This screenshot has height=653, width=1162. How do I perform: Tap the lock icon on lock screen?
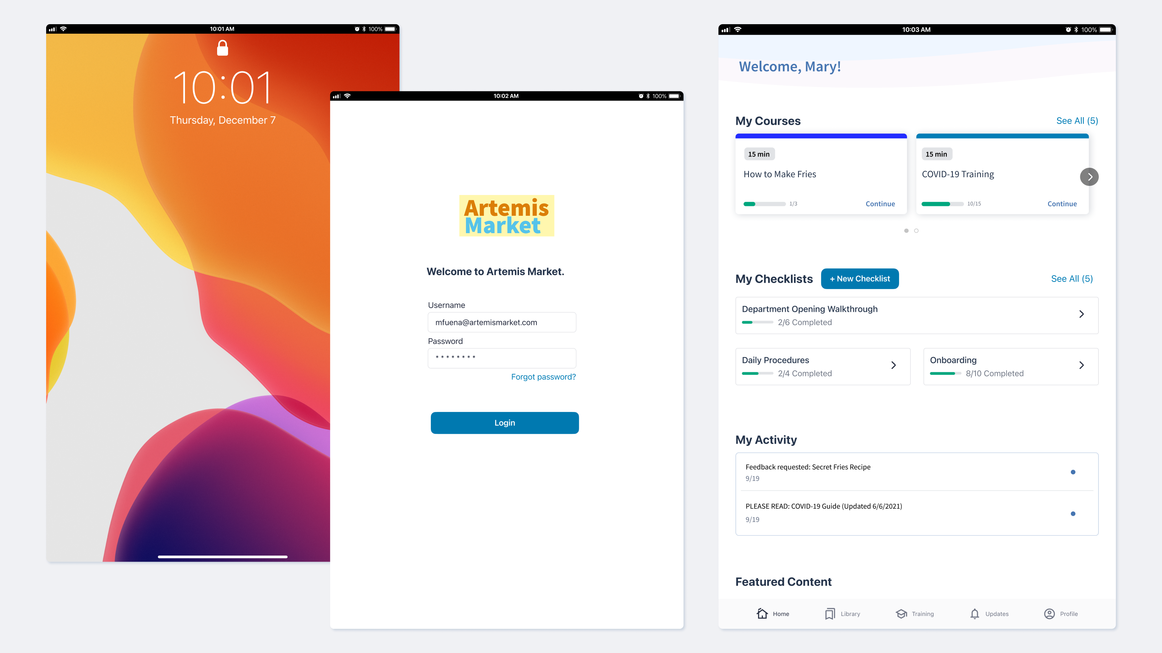point(222,48)
